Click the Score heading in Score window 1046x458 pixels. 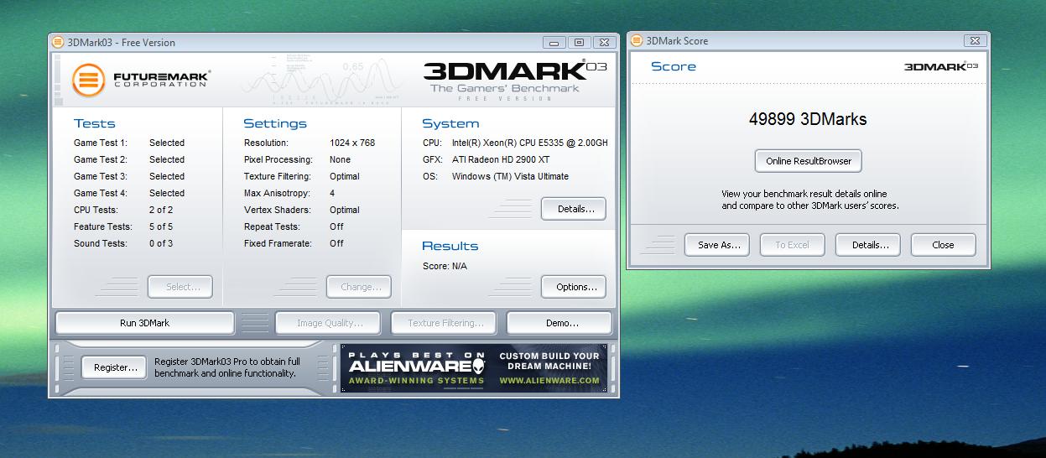coord(674,66)
